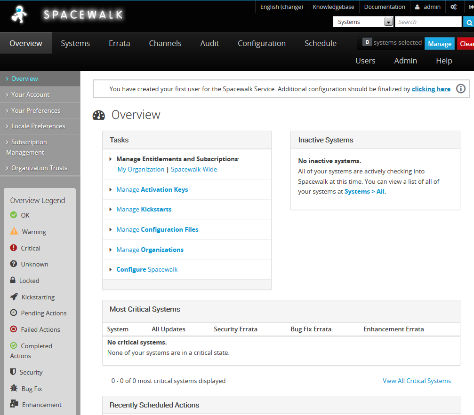The width and height of the screenshot is (474, 415).
Task: Click the Overview dashboard gauge icon
Action: [x=98, y=115]
